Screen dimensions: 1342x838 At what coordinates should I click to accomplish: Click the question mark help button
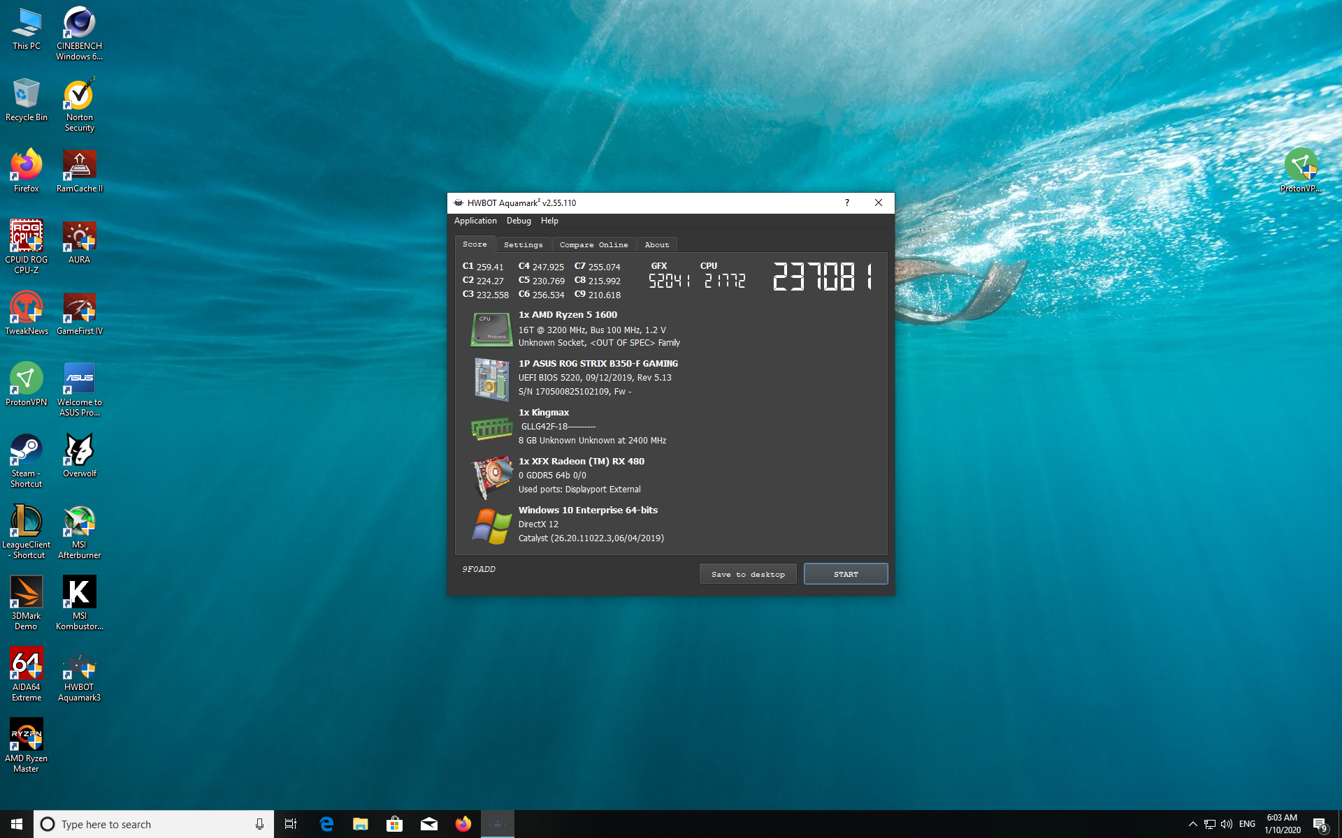pyautogui.click(x=847, y=203)
